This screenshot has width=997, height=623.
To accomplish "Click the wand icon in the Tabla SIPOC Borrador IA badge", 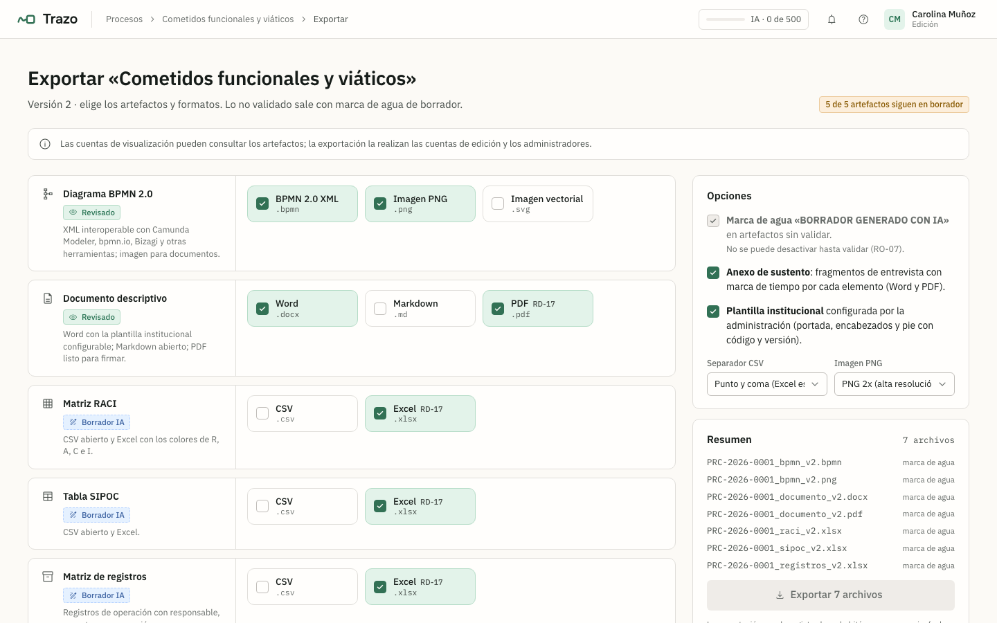I will (x=73, y=515).
